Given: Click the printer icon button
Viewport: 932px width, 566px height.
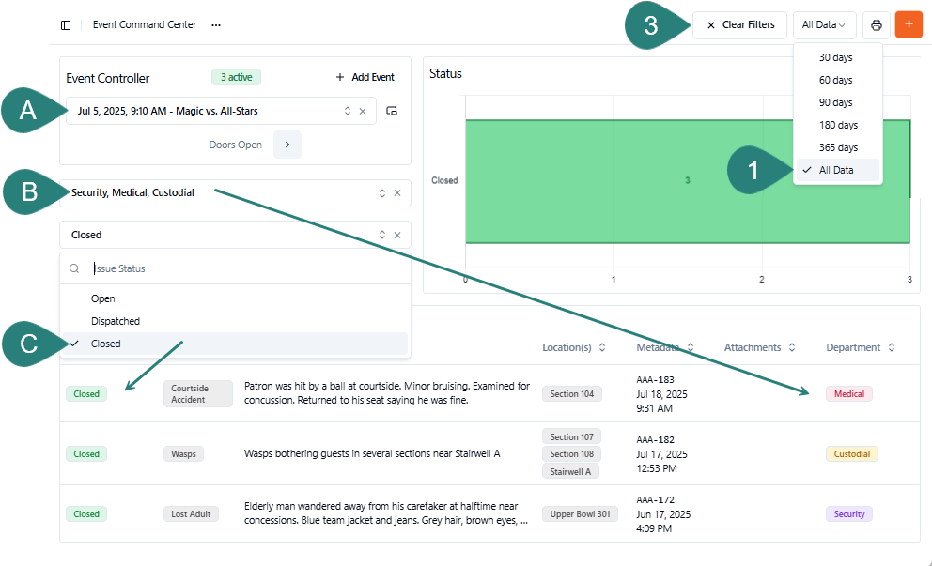Looking at the screenshot, I should [x=876, y=25].
